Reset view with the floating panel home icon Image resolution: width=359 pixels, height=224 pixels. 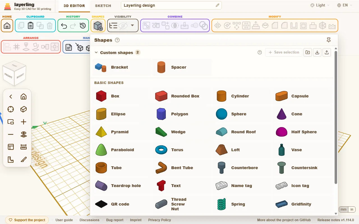click(x=24, y=97)
